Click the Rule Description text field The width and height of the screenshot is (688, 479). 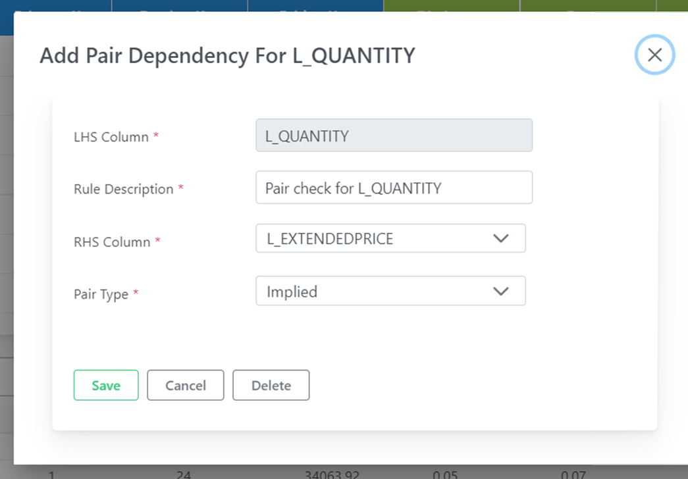(x=394, y=188)
